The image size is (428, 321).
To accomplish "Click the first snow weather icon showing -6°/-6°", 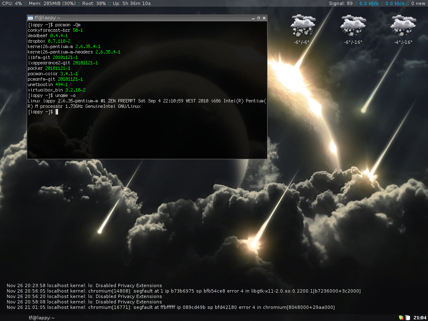I will [303, 25].
